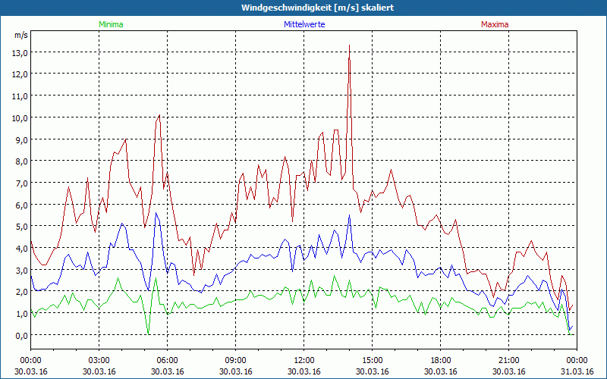Click the 3,0 y-axis value
Image resolution: width=607 pixels, height=379 pixels.
click(x=22, y=271)
